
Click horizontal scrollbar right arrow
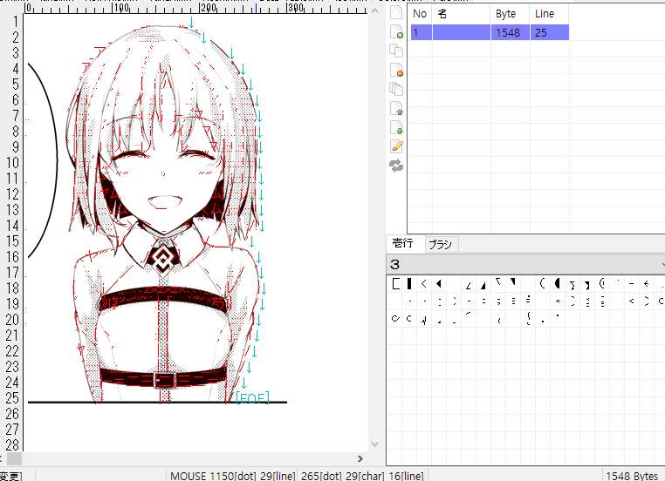click(x=362, y=458)
